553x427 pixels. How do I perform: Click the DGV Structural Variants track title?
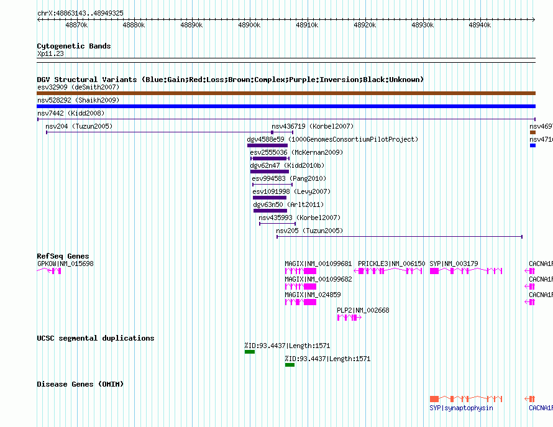click(231, 80)
